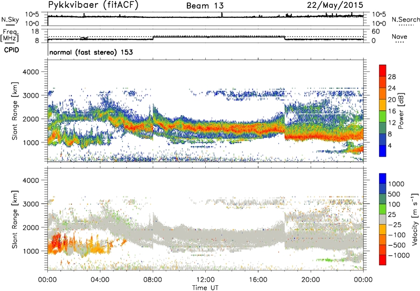Screen dimensions: 420x291
Task: Click the N.Sky legend label
Action: pos(10,19)
